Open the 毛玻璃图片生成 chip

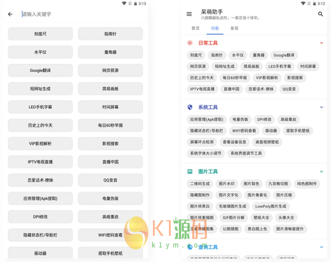233,206
